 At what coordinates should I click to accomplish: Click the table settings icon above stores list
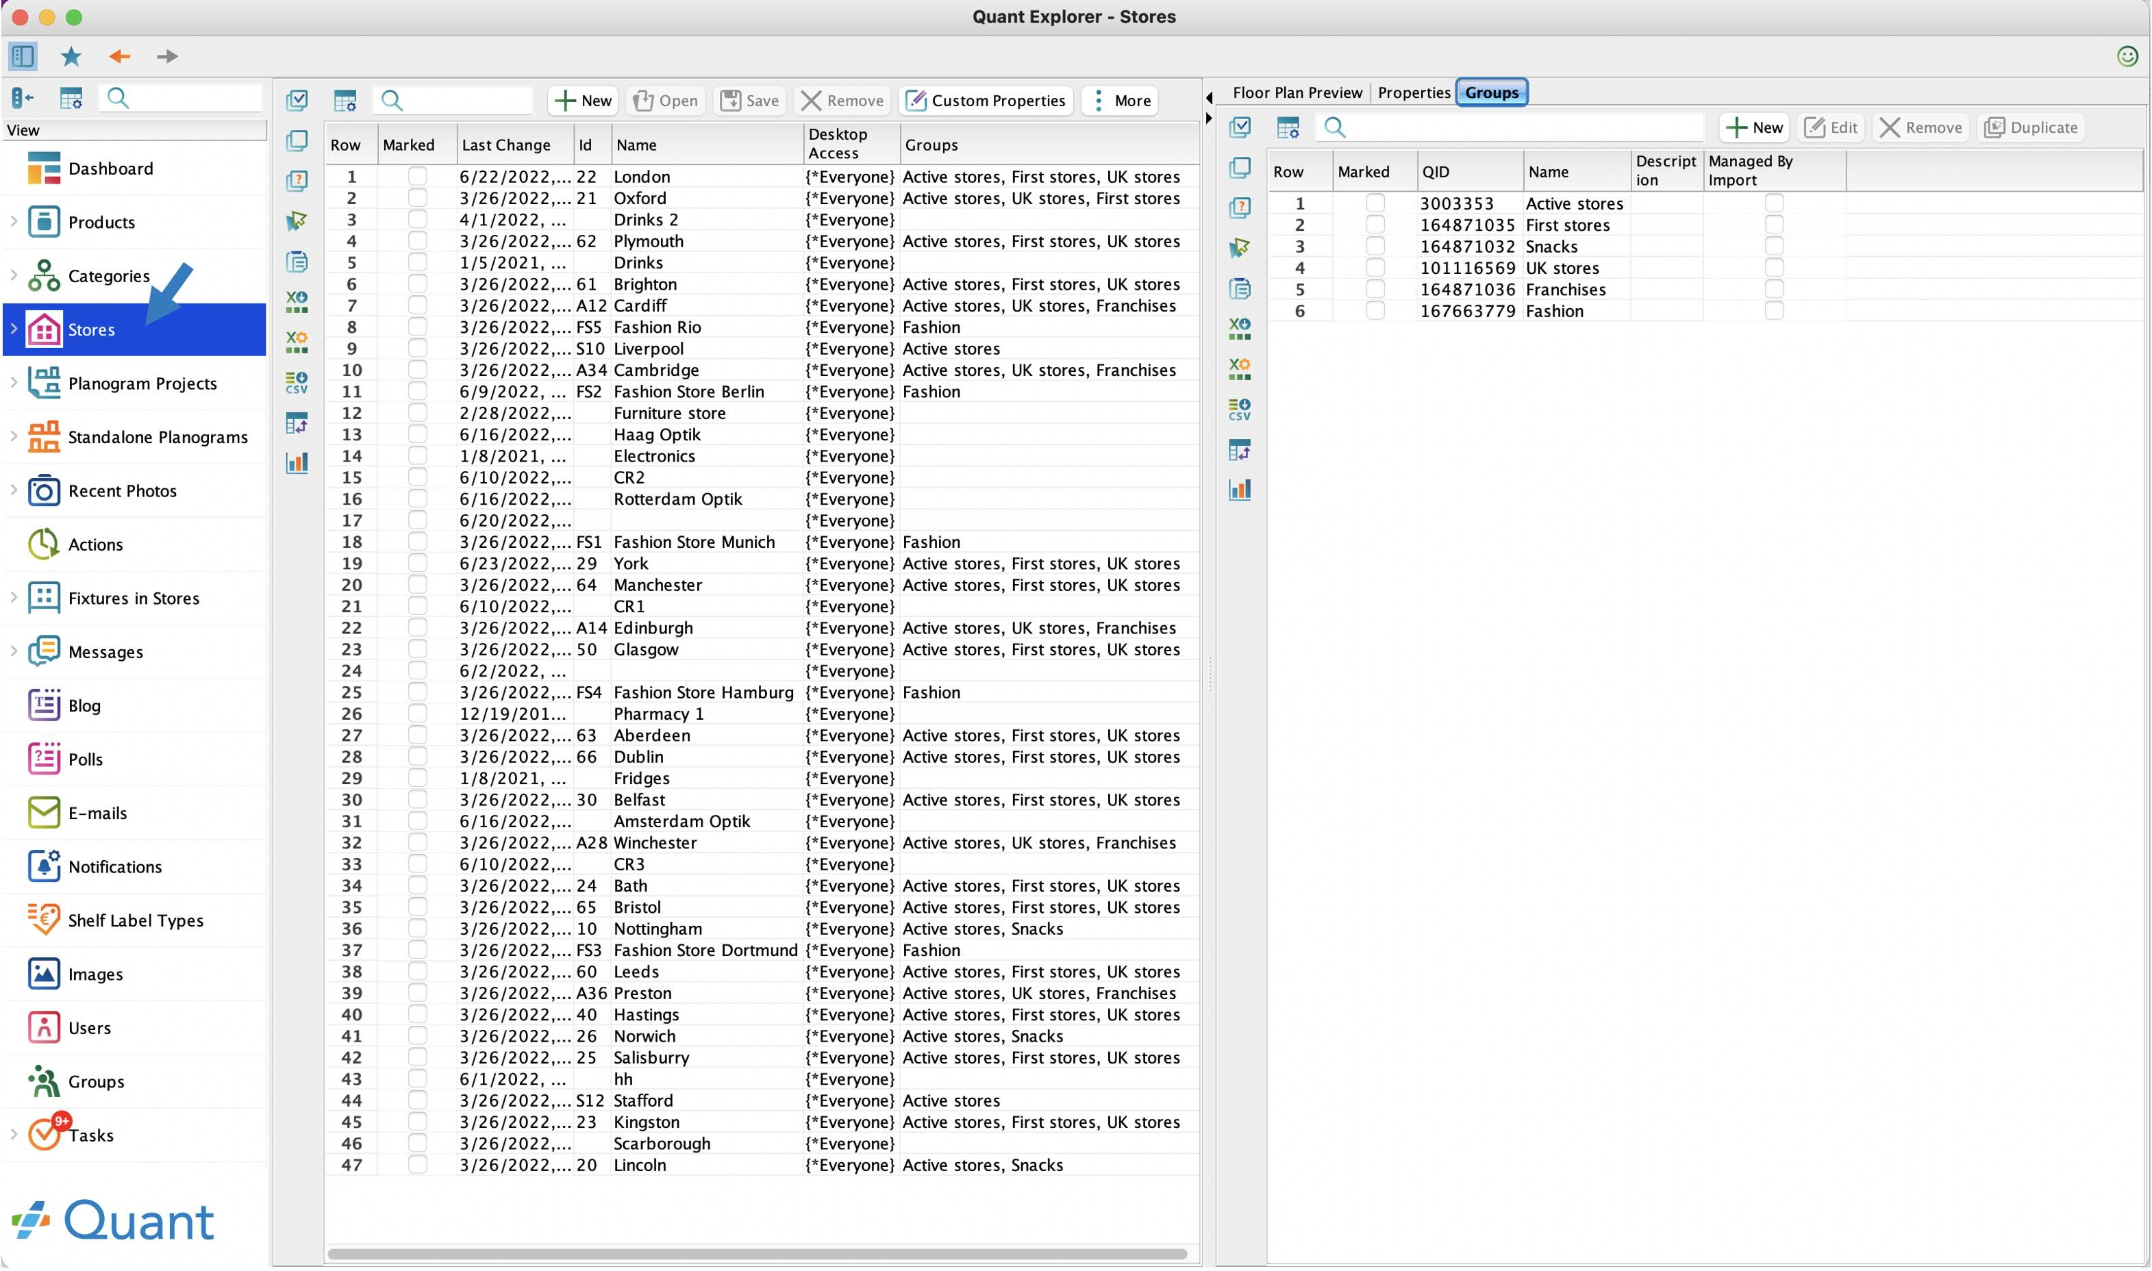point(346,100)
